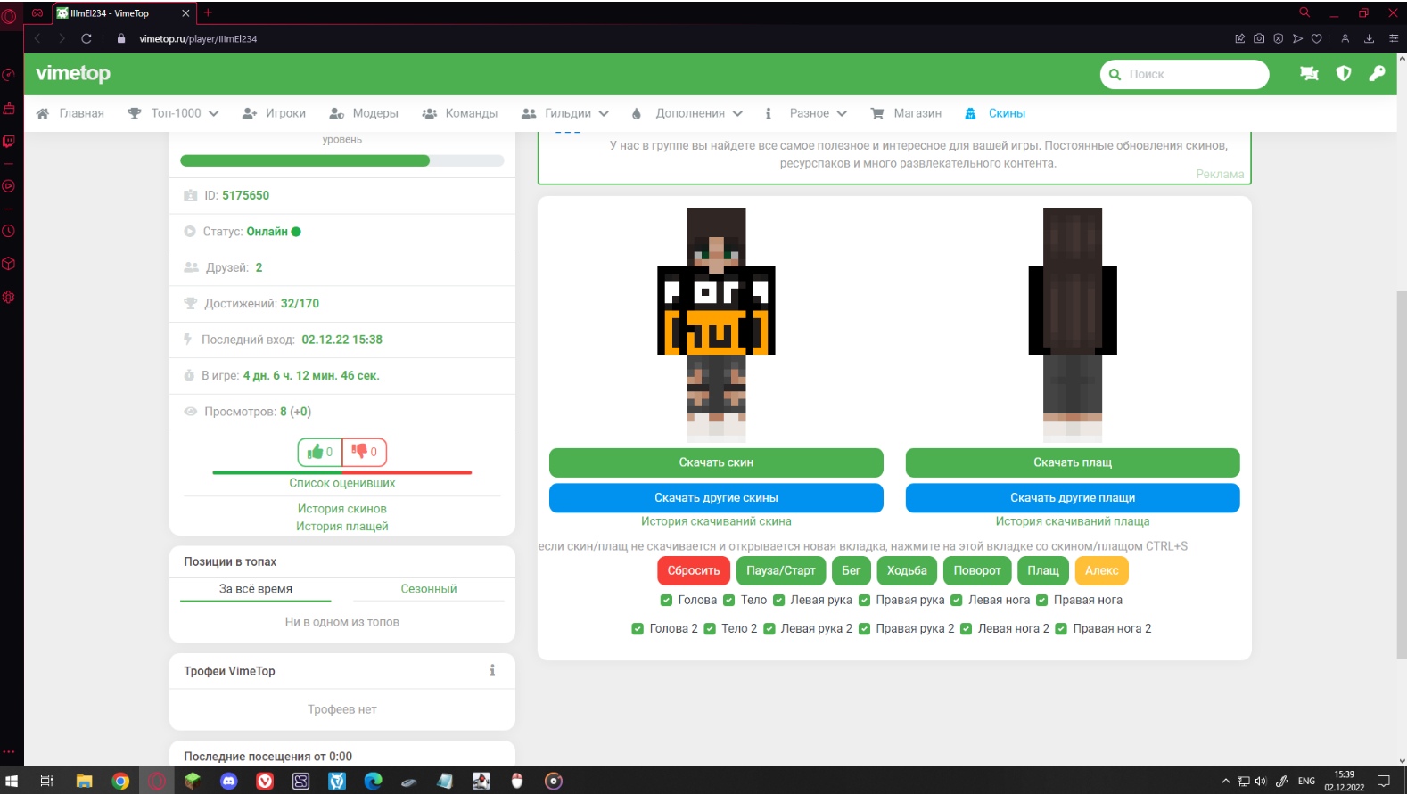1407x794 pixels.
Task: Toggle the Левая рука checkbox
Action: coord(778,601)
